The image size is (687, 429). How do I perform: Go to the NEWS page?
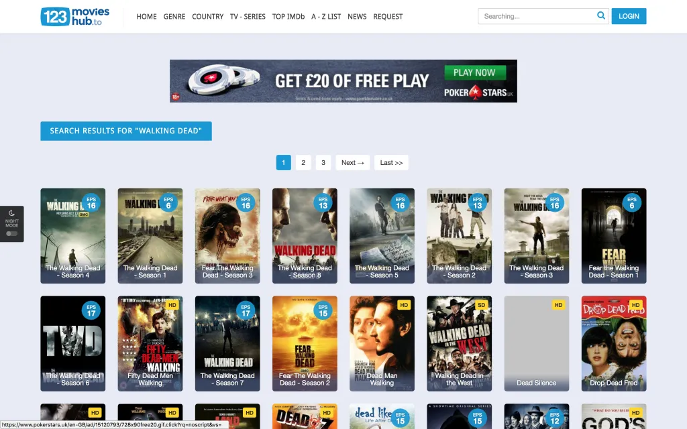click(357, 17)
